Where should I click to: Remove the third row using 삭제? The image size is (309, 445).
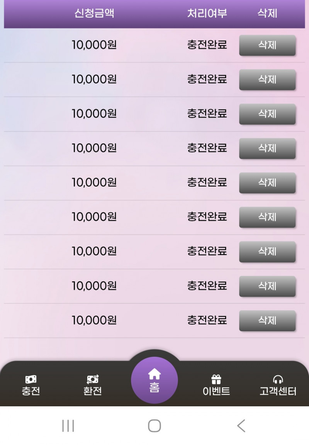267,114
